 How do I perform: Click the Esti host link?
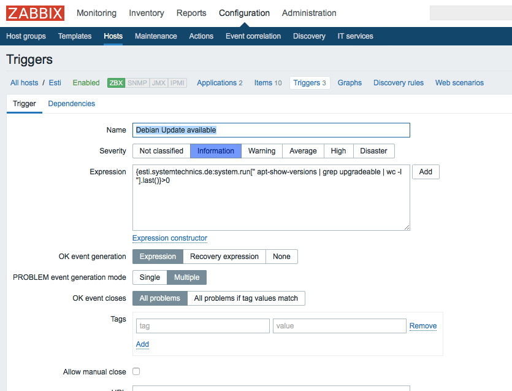click(x=55, y=83)
